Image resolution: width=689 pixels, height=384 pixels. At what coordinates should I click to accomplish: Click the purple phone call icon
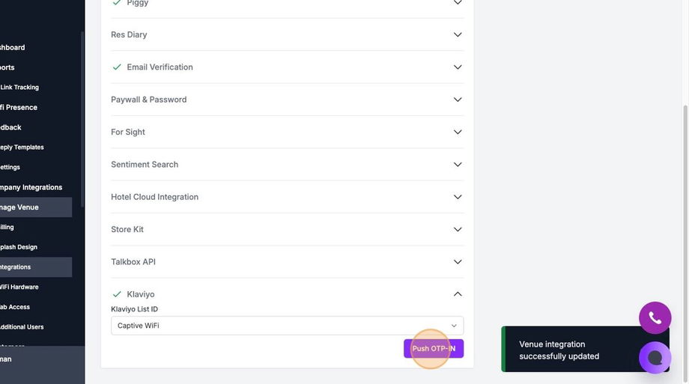655,317
